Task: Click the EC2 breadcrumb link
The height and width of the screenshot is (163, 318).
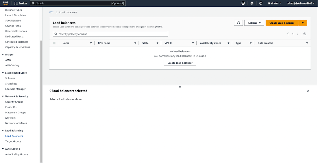Action: pos(52,12)
